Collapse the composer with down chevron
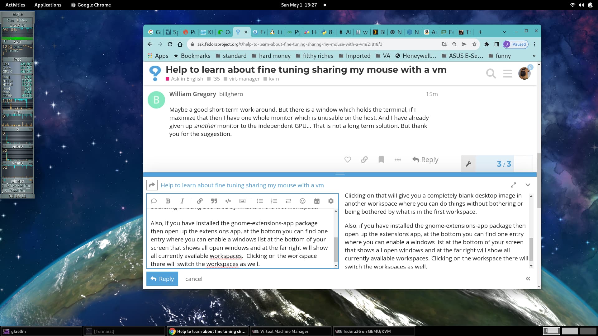The height and width of the screenshot is (336, 598). click(528, 185)
